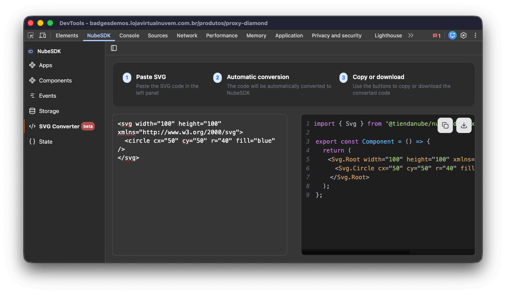Switch to the Network panel
Viewport: 506px width, 294px height.
click(x=187, y=36)
